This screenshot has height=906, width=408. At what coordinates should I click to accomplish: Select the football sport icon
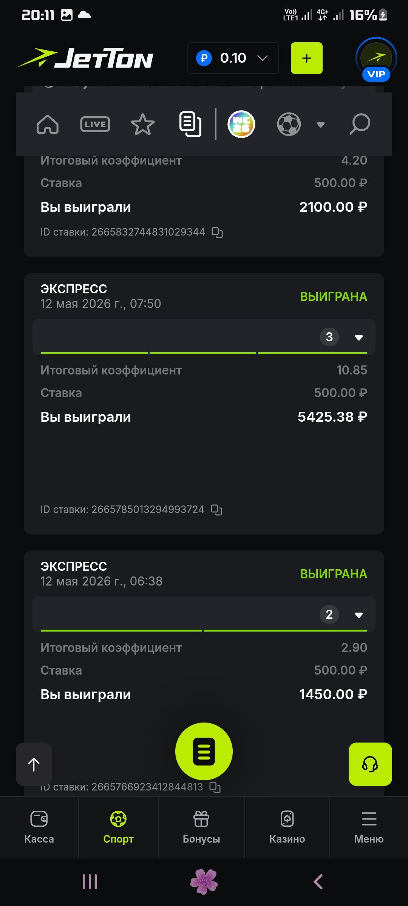pos(289,124)
